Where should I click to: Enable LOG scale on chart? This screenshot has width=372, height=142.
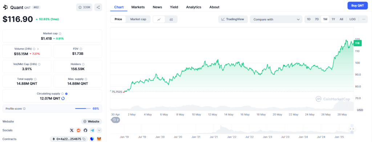click(352, 20)
